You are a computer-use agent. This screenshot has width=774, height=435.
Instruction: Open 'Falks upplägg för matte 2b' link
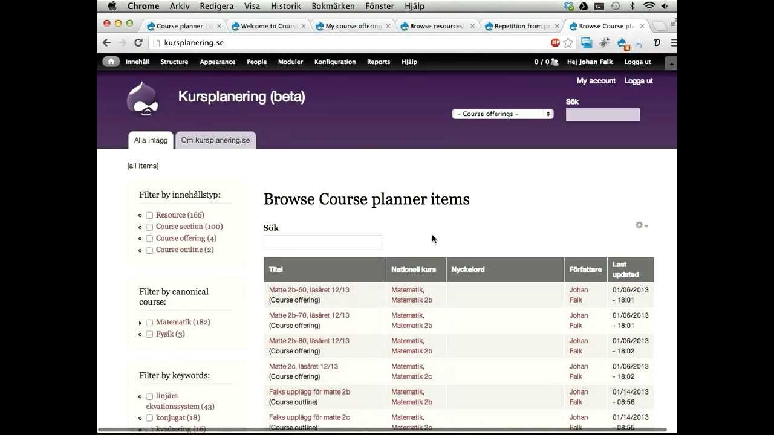[x=310, y=392]
